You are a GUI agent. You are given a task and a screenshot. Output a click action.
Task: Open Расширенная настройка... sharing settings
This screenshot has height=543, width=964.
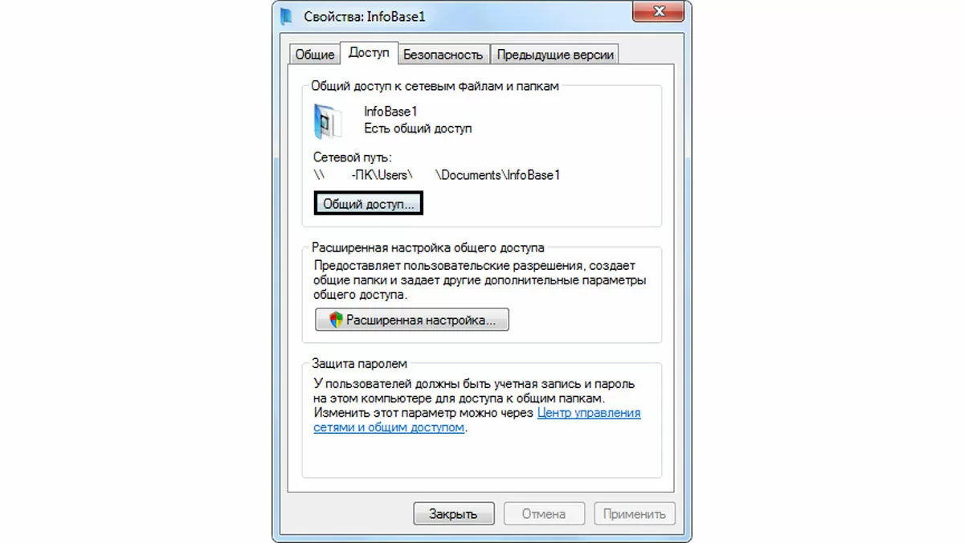(412, 320)
